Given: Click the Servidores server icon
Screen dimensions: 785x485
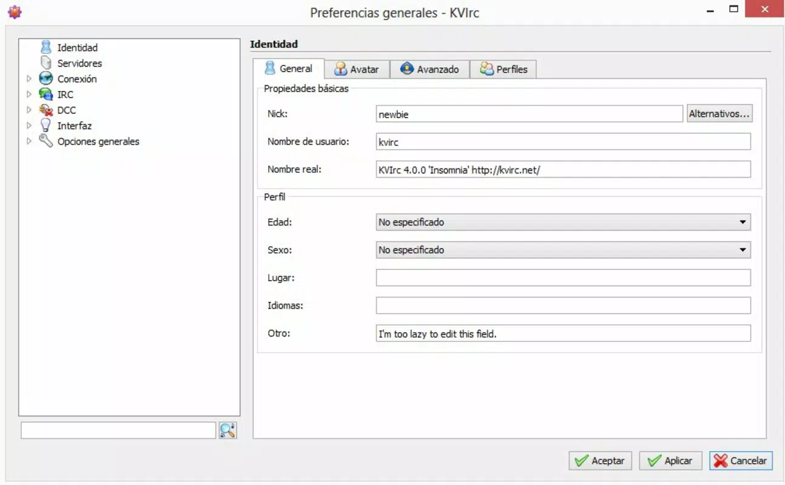Looking at the screenshot, I should pyautogui.click(x=46, y=62).
